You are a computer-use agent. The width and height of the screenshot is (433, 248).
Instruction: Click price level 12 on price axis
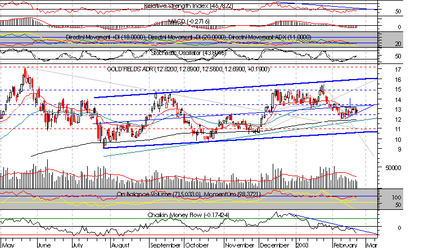click(x=398, y=120)
